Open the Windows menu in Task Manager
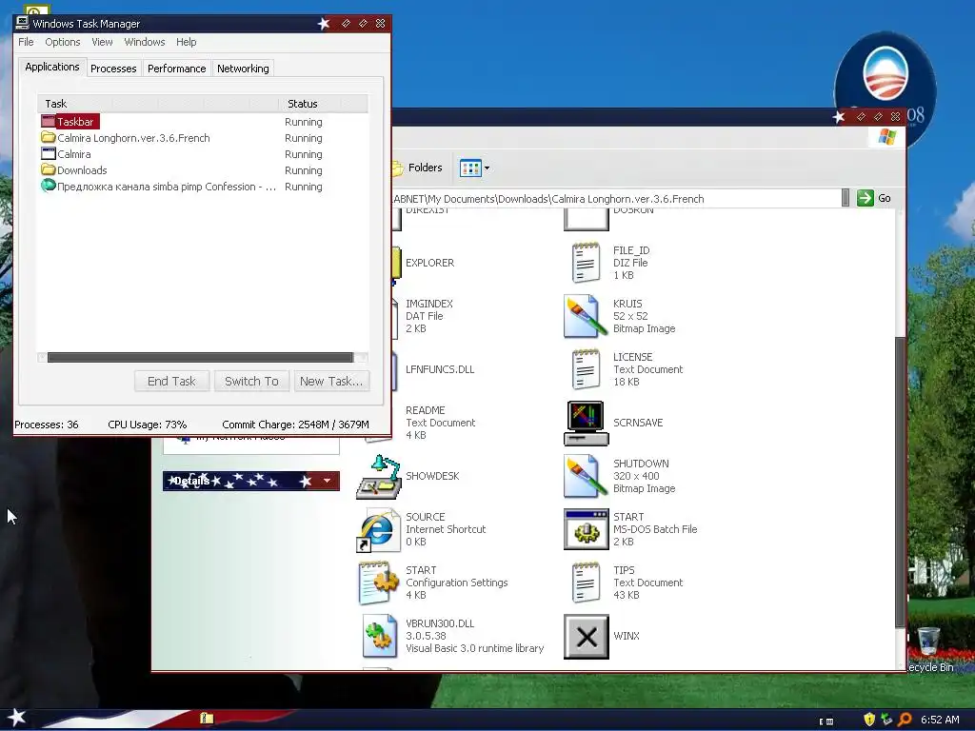Screen dimensions: 975x731 (145, 42)
